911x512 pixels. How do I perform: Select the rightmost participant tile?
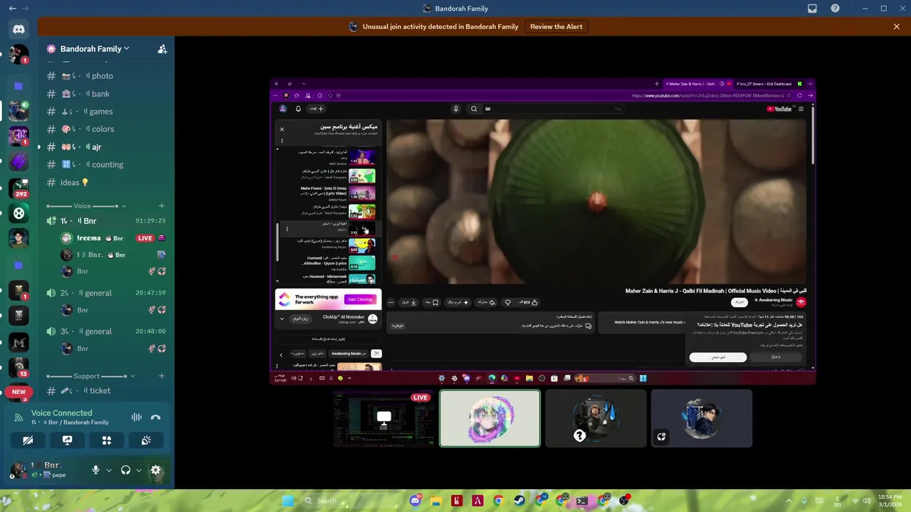pos(702,418)
